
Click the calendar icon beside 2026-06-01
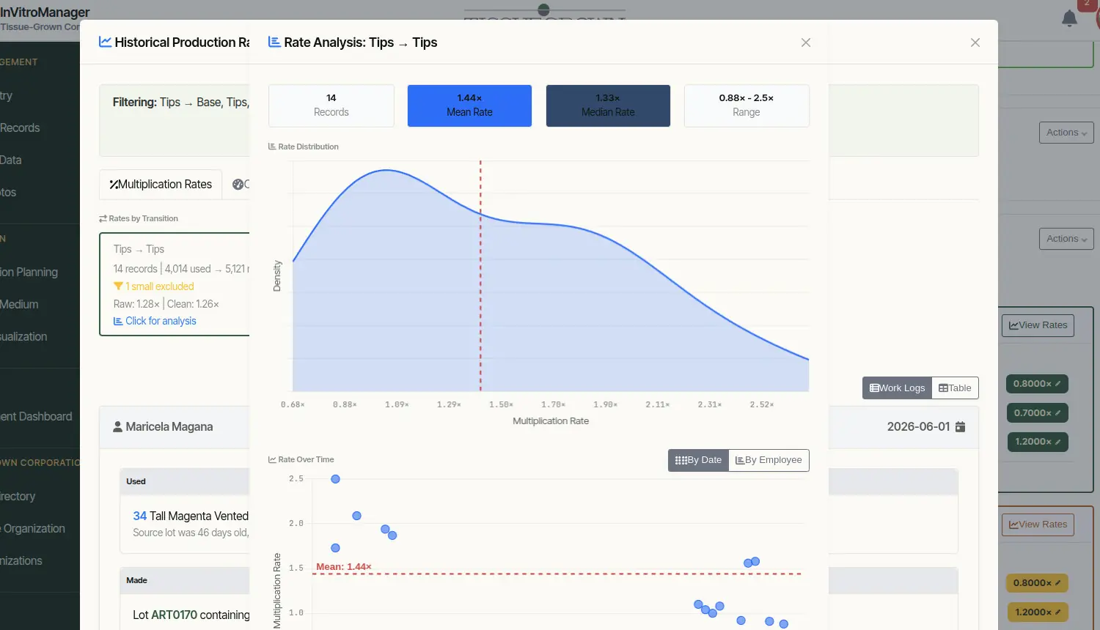coord(960,426)
